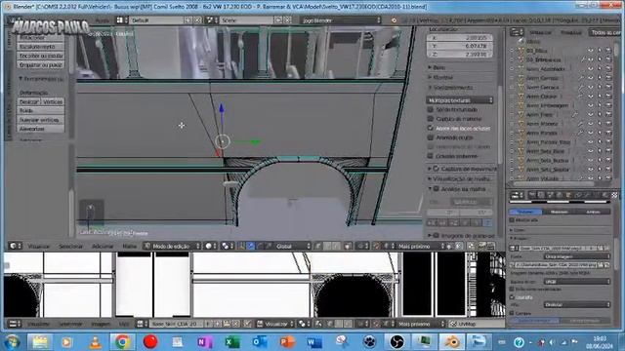Open the pivot point selector in 3D header

click(227, 246)
